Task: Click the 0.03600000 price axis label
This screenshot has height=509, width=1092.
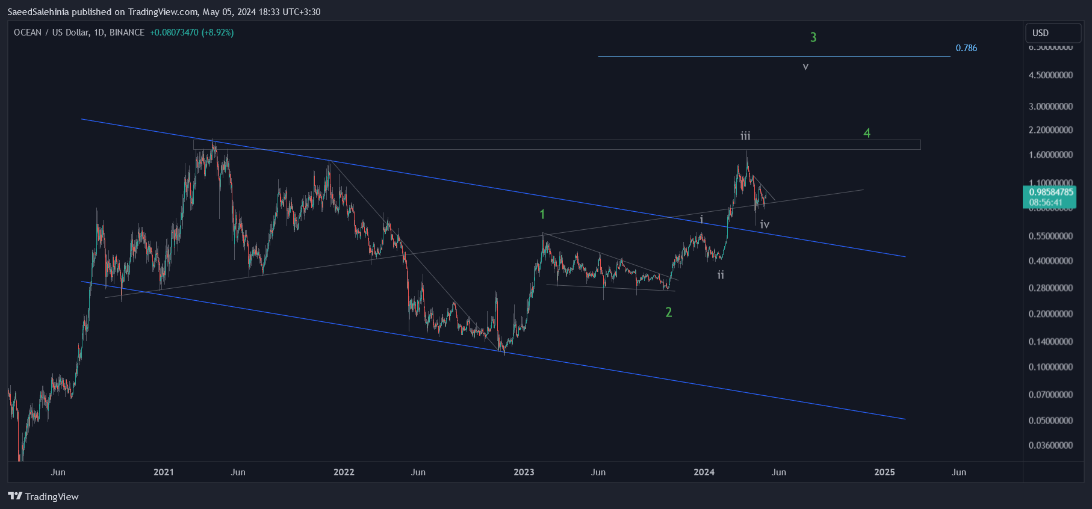Action: click(1050, 445)
